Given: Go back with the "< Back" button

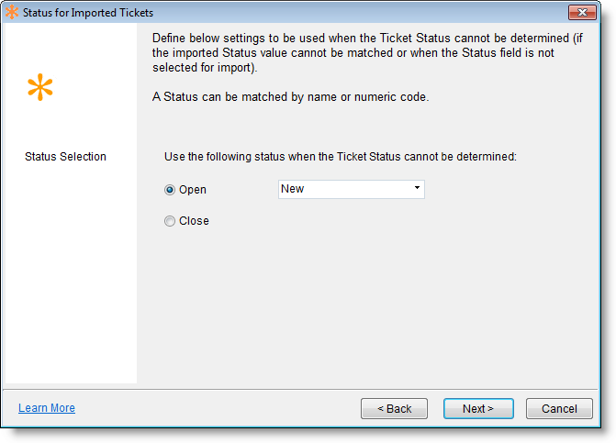Looking at the screenshot, I should point(394,408).
